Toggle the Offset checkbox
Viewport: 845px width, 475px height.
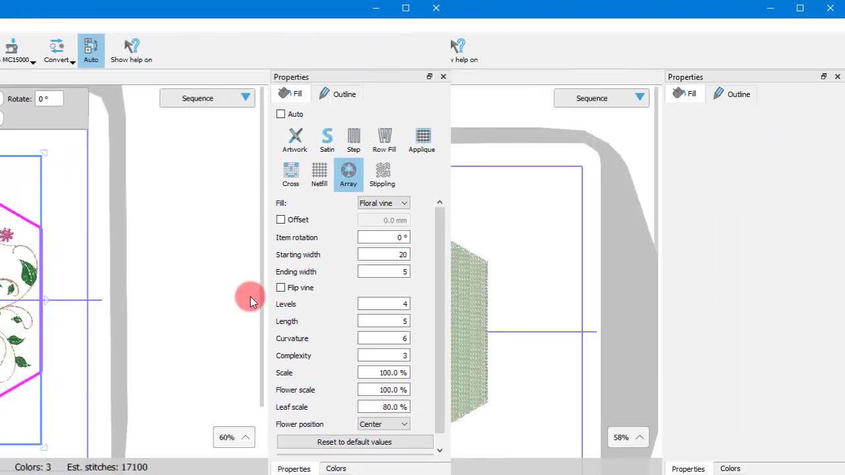click(x=281, y=220)
